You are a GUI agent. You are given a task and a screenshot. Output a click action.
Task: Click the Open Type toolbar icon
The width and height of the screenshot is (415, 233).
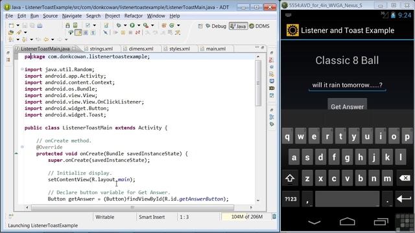pos(11,32)
